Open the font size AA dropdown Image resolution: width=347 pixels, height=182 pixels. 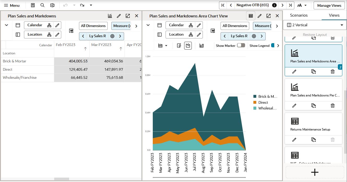[302, 5]
